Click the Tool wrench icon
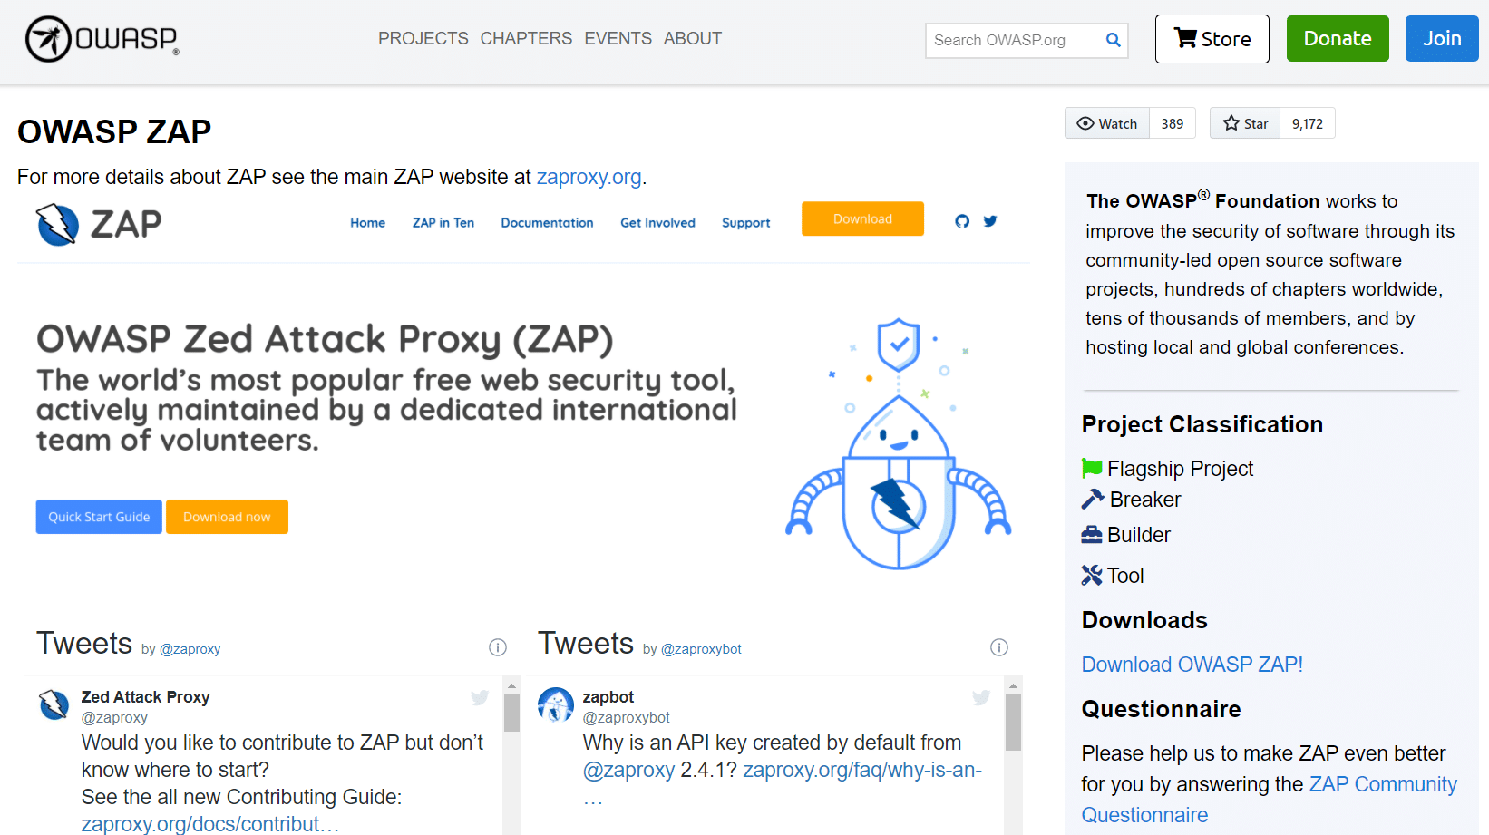 tap(1092, 575)
